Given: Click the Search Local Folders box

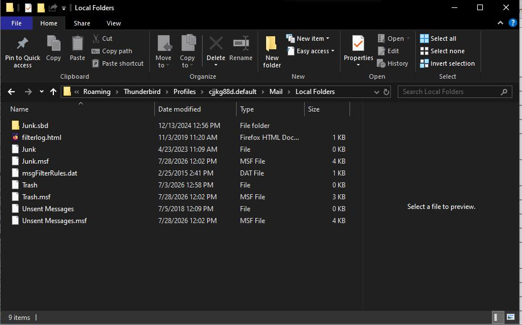Looking at the screenshot, I should point(454,92).
